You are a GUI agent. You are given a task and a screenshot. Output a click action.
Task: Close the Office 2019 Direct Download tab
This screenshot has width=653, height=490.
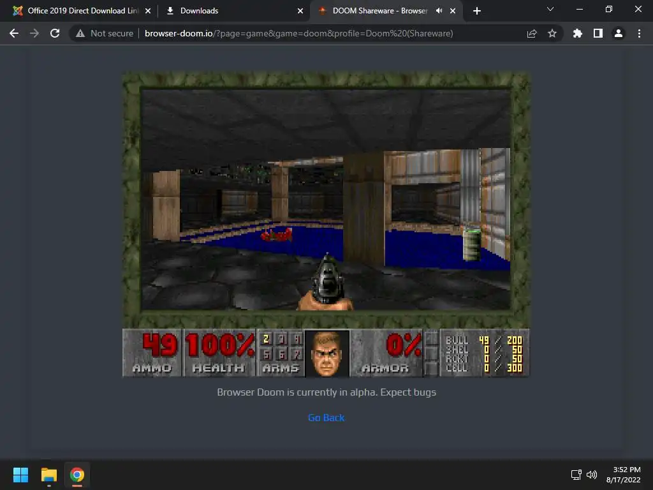tap(148, 11)
